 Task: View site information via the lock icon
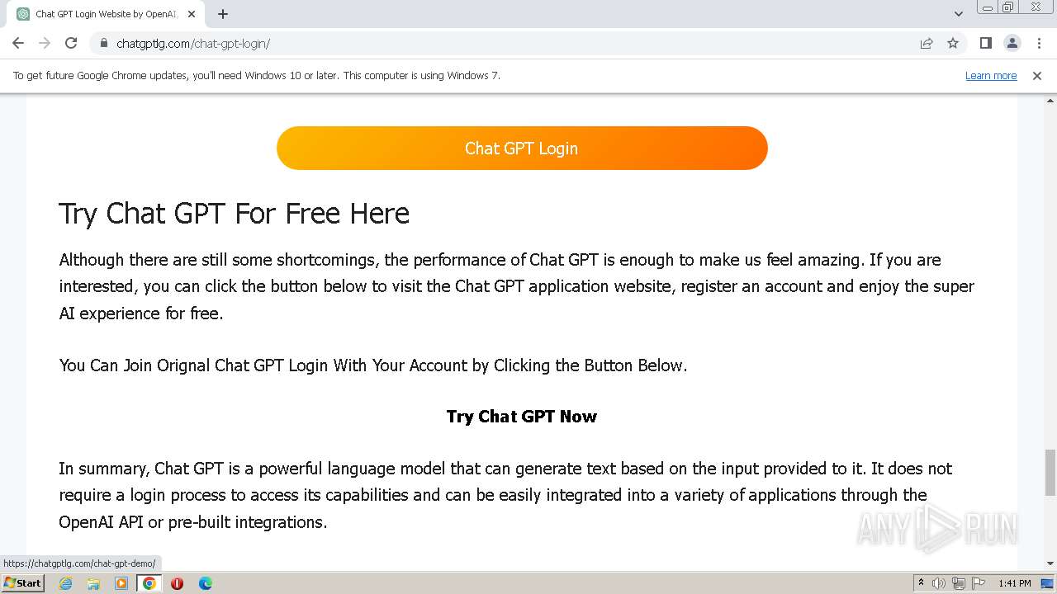103,43
